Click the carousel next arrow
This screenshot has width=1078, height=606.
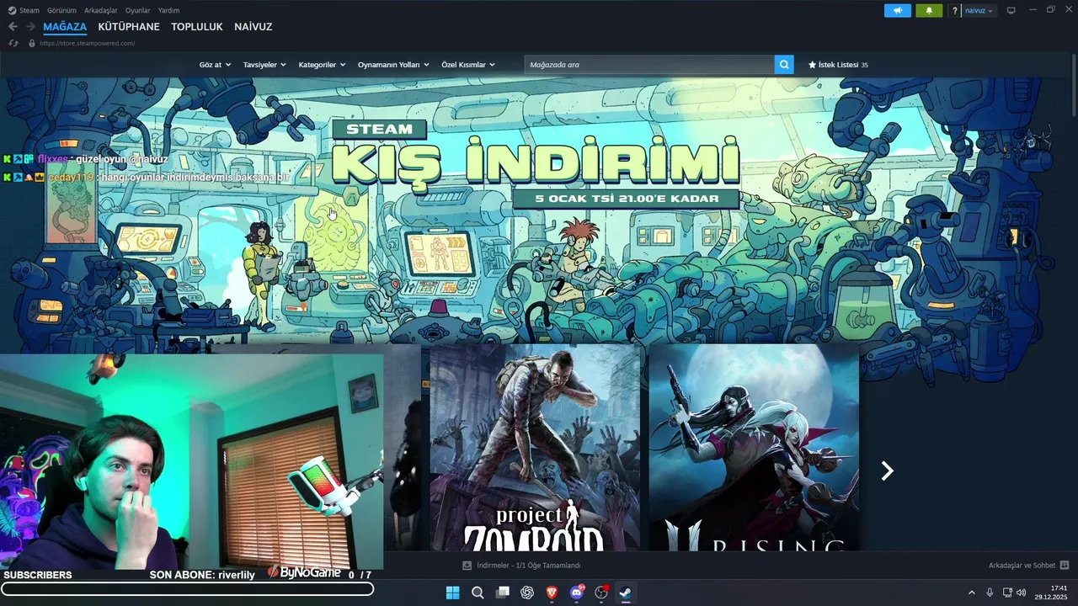pos(887,471)
